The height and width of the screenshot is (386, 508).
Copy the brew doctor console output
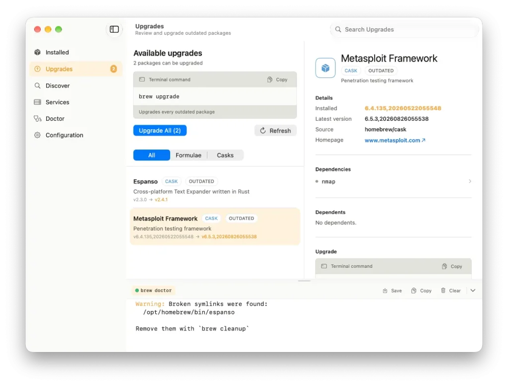coord(421,291)
